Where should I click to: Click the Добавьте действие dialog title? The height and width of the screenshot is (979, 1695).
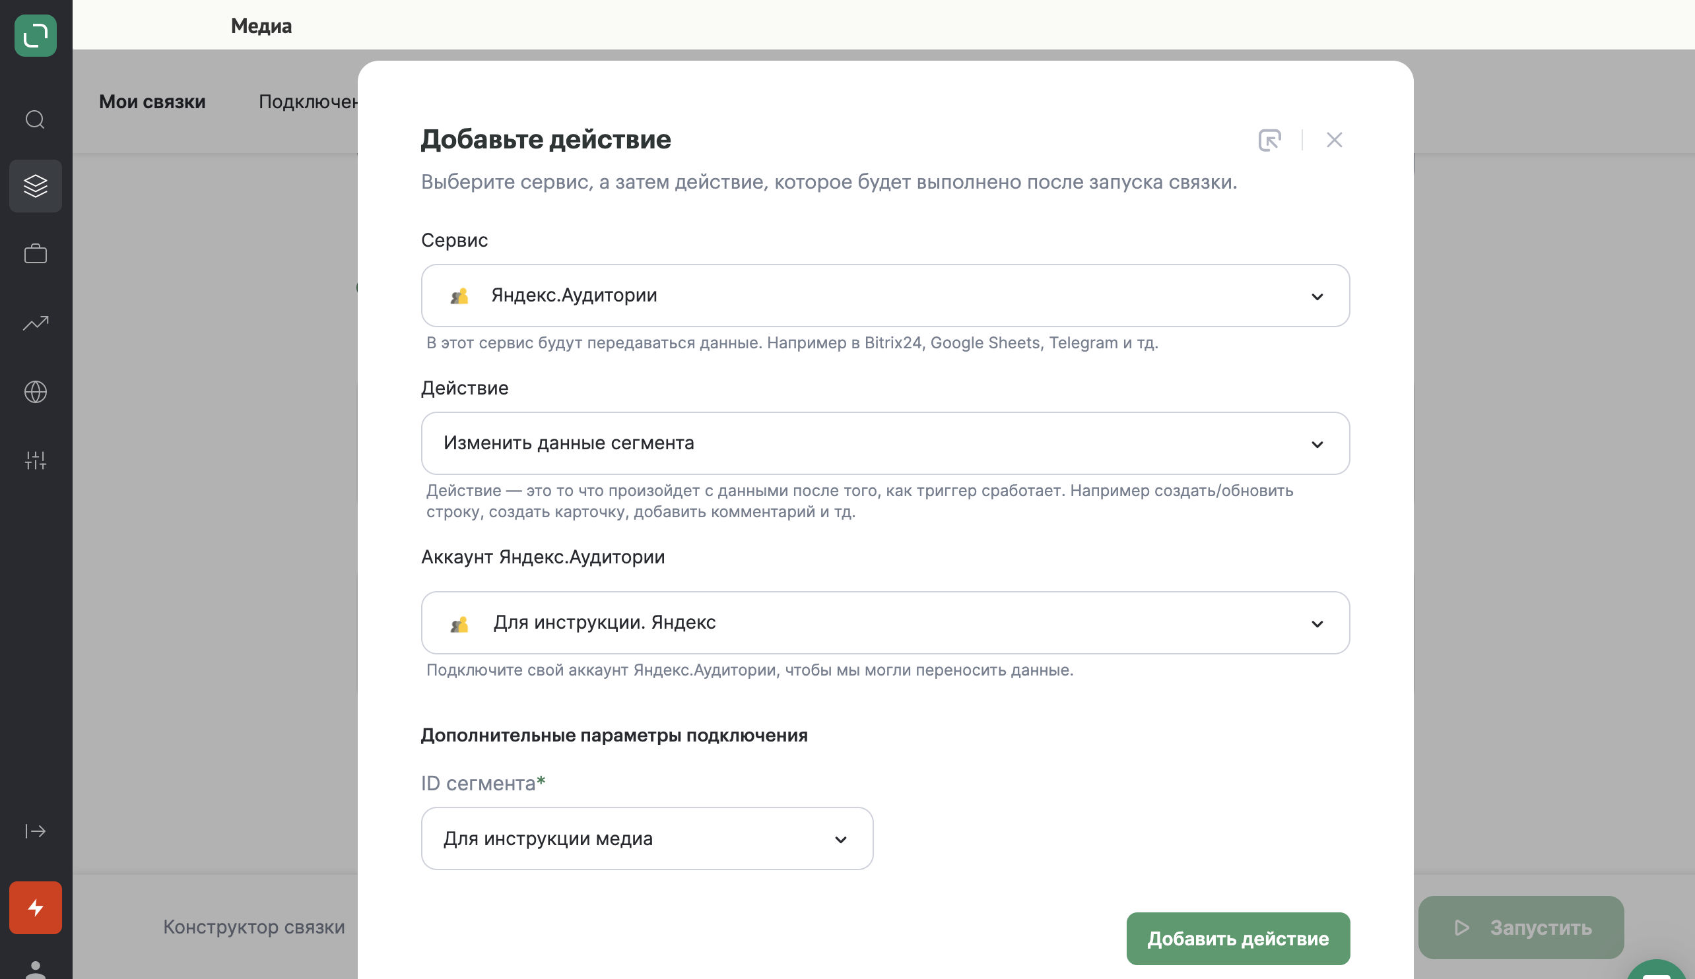[546, 139]
